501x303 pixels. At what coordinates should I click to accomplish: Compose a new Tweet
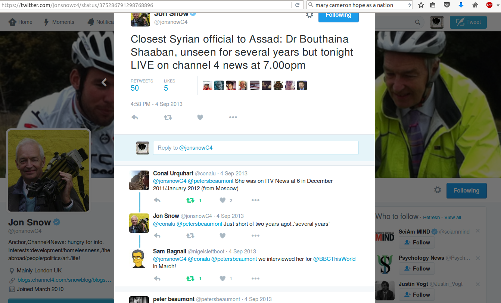point(468,22)
